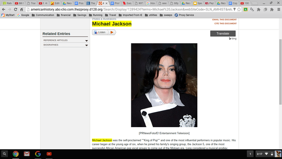Viewport: 282px width, 159px height.
Task: Click the PRNewsFoto/E! Entertainment Television caption
Action: click(164, 133)
